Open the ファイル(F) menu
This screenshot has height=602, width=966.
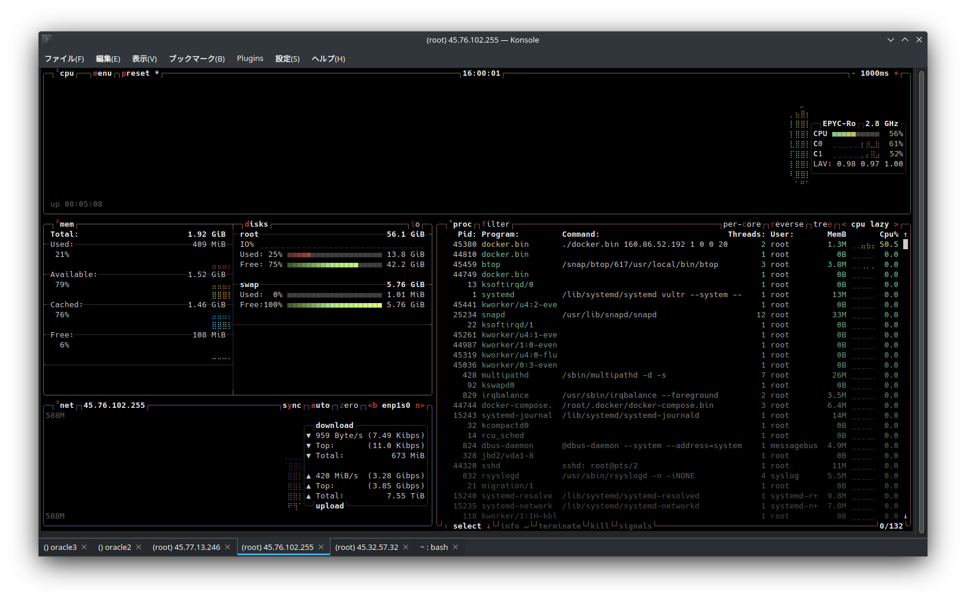pos(64,59)
